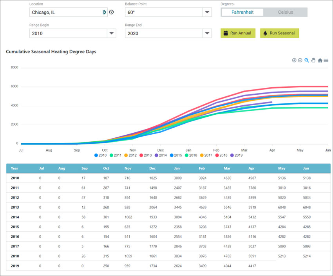Click the chart zoom out minus icon

pos(300,60)
